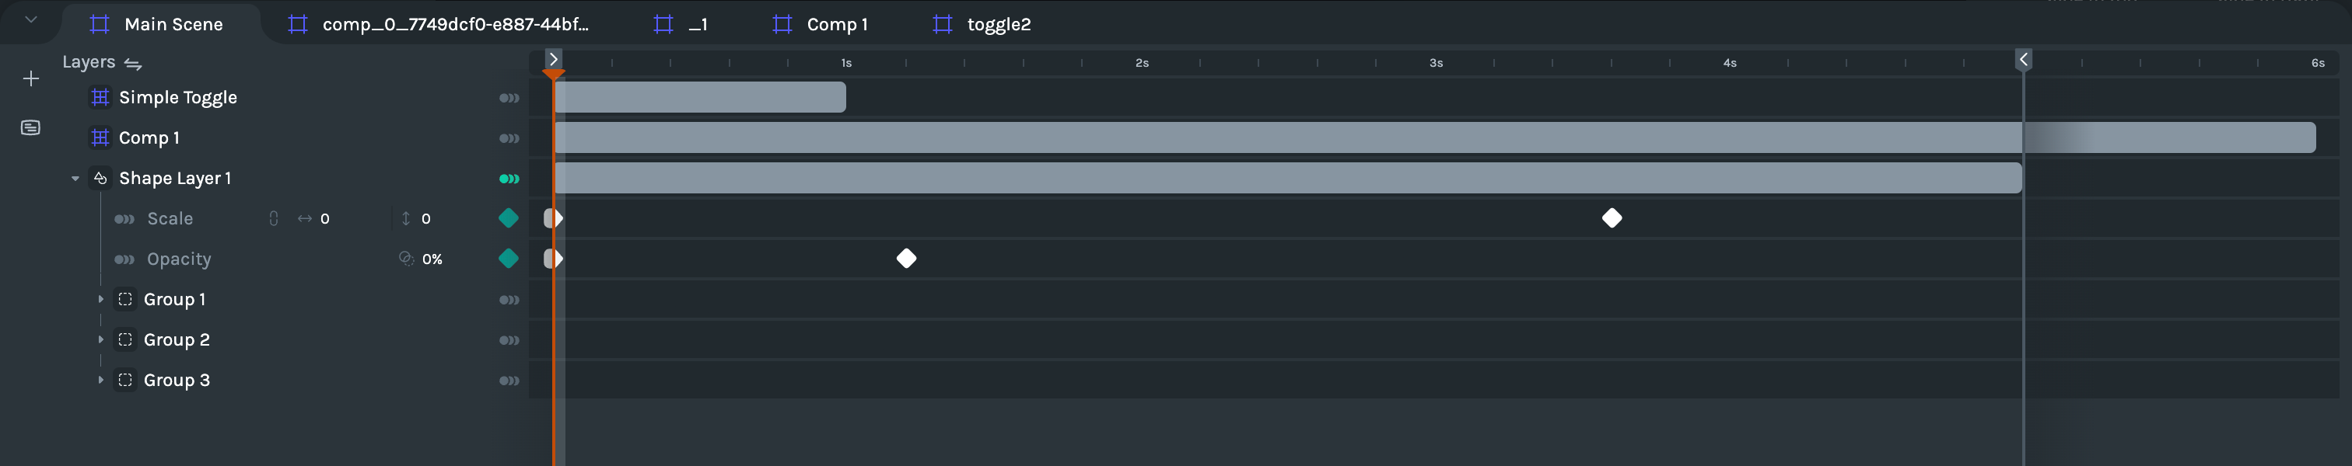Select the Simple Toggle layer
The width and height of the screenshot is (2352, 466).
pos(178,98)
